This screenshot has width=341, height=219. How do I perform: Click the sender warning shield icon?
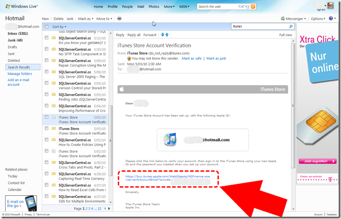pyautogui.click(x=129, y=59)
